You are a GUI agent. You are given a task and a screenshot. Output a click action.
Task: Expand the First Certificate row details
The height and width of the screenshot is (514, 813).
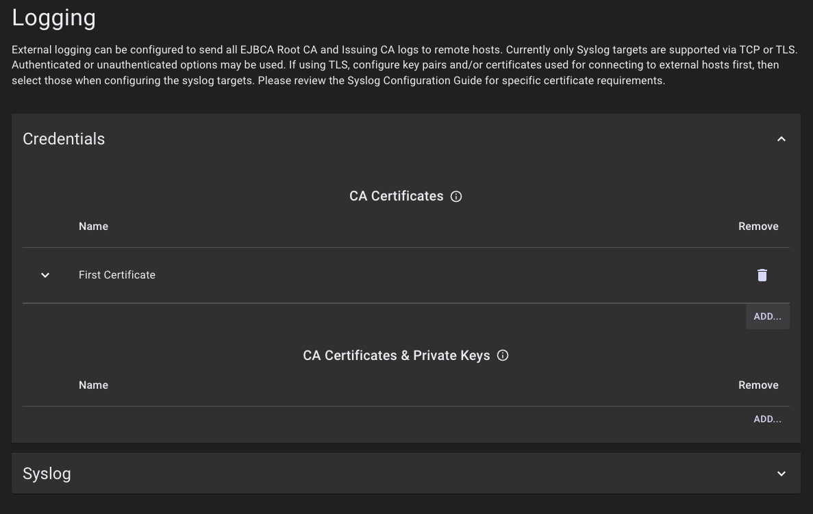45,275
